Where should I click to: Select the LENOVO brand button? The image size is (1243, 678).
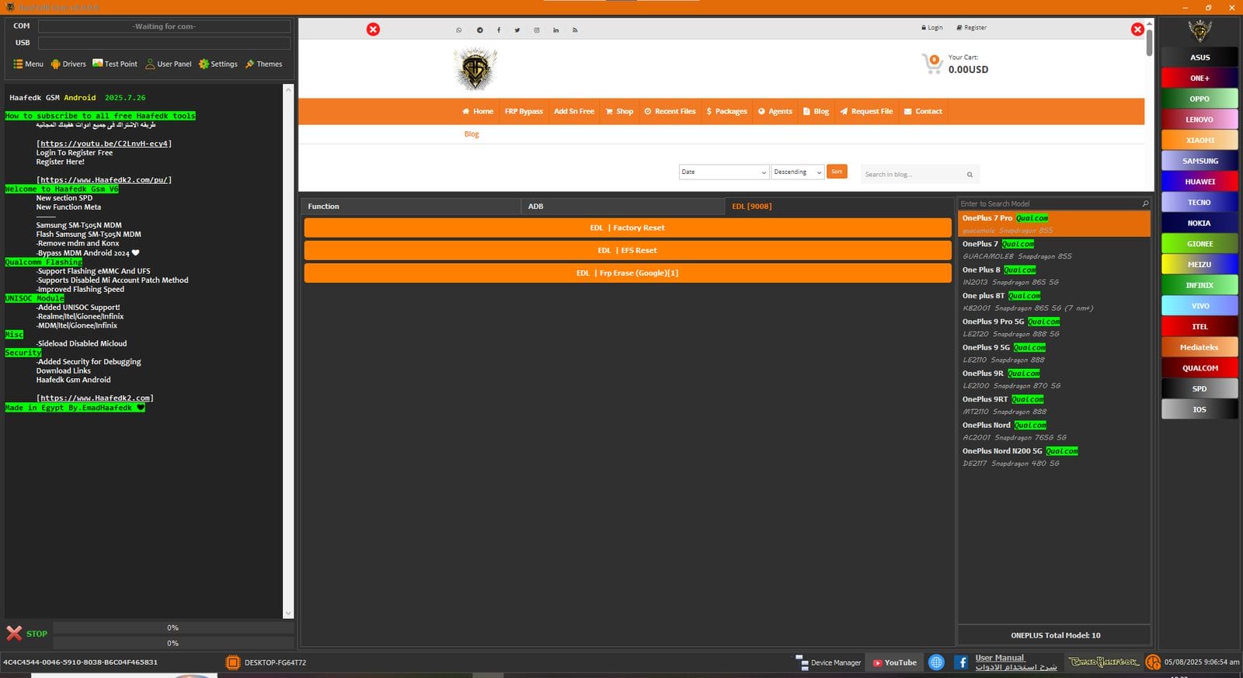click(1199, 120)
